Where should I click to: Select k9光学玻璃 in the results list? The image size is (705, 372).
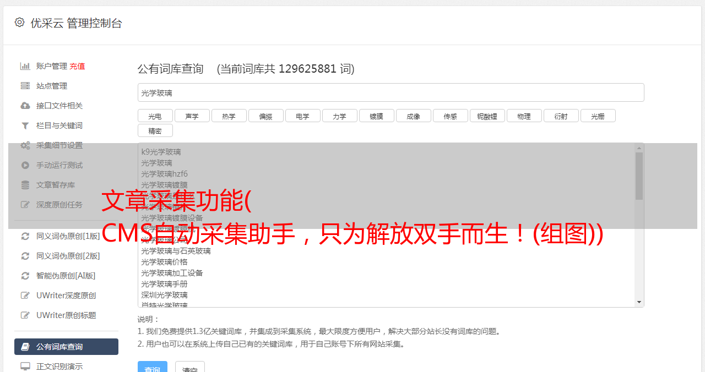(x=161, y=152)
